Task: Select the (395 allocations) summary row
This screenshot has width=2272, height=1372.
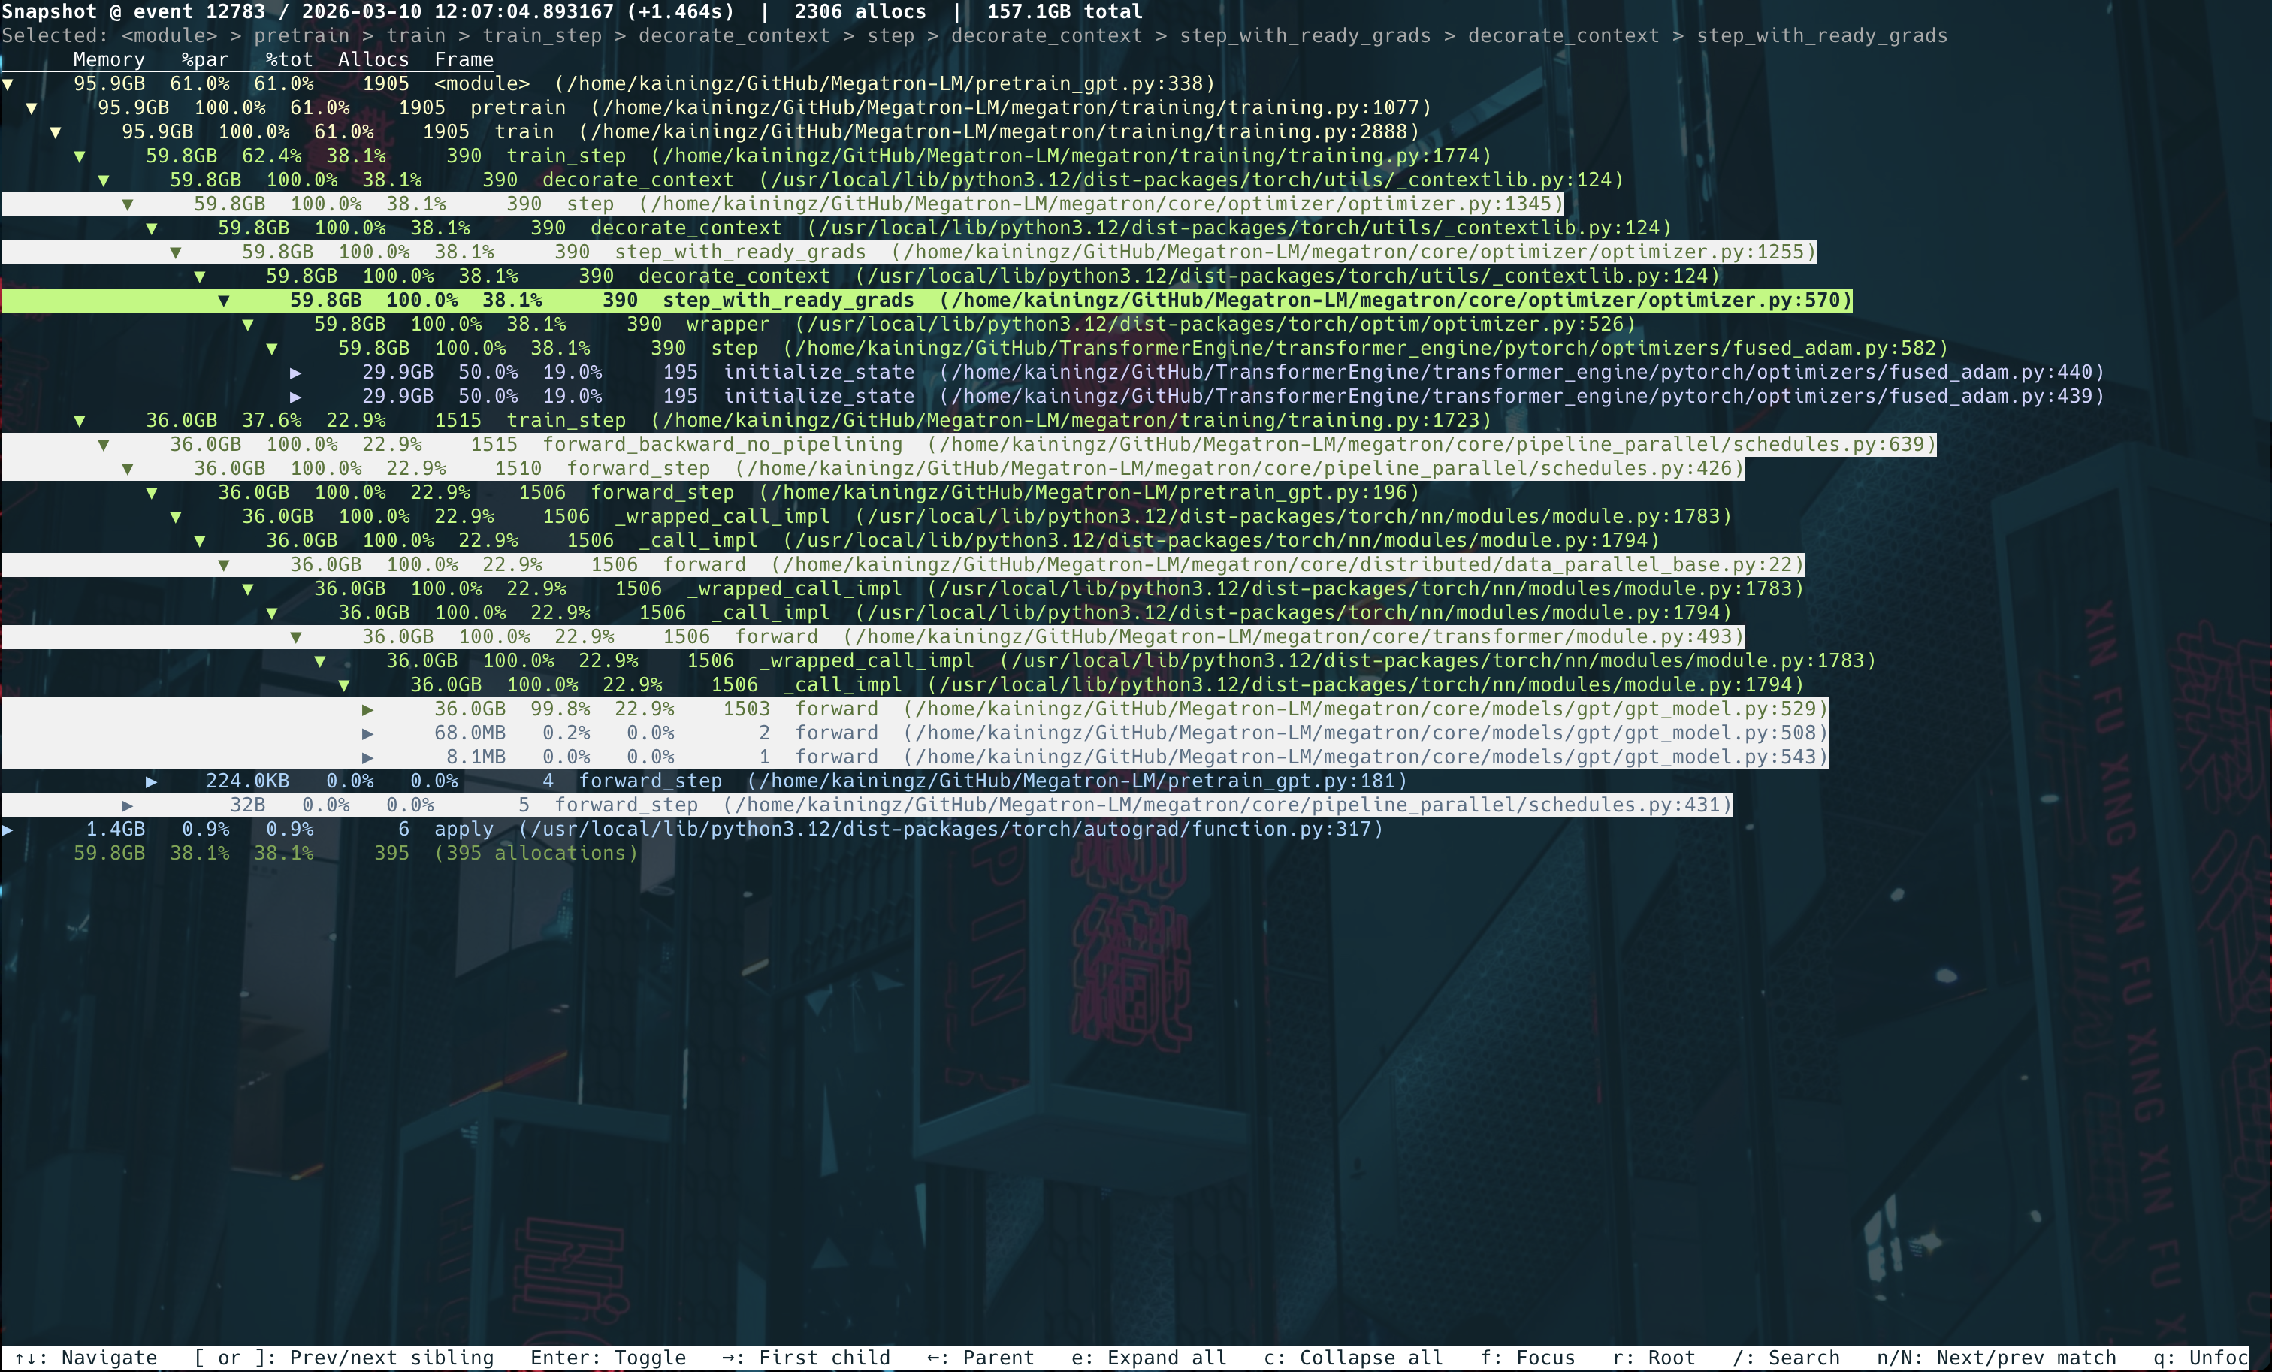Action: tap(356, 853)
